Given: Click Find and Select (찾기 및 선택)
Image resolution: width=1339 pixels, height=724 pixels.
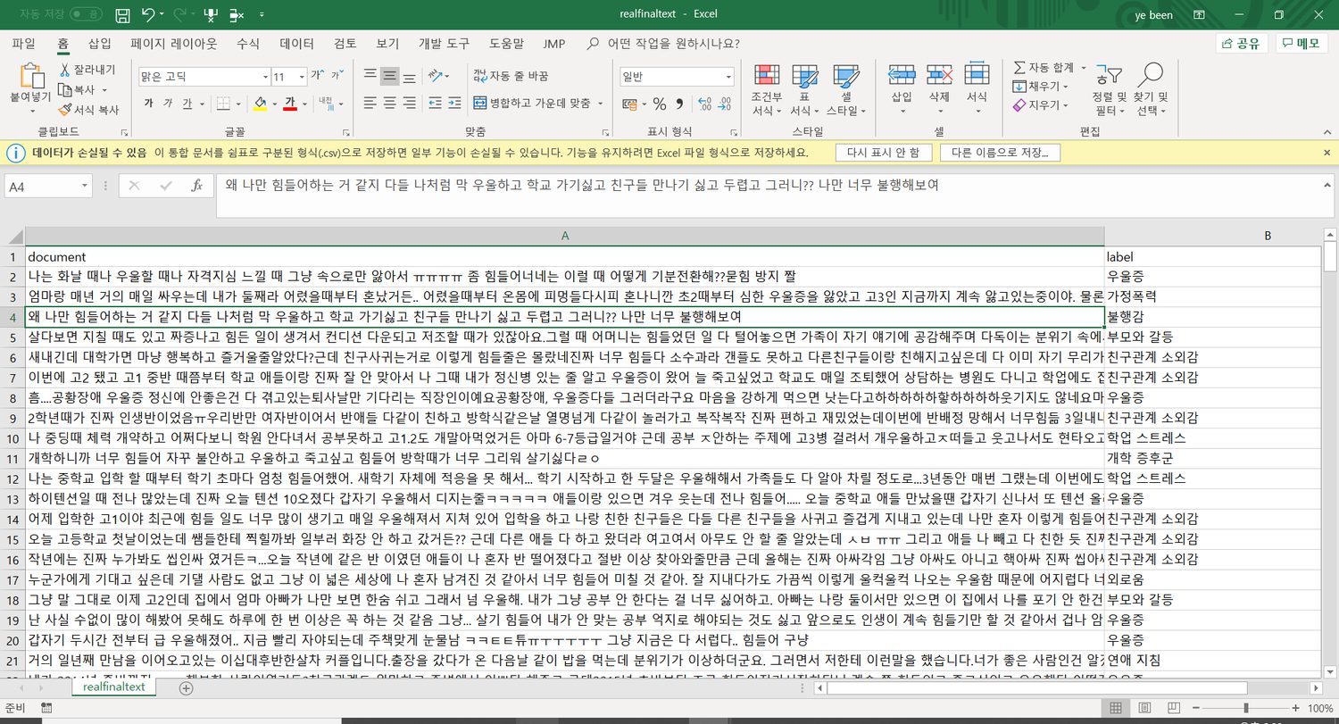Looking at the screenshot, I should click(x=1150, y=89).
